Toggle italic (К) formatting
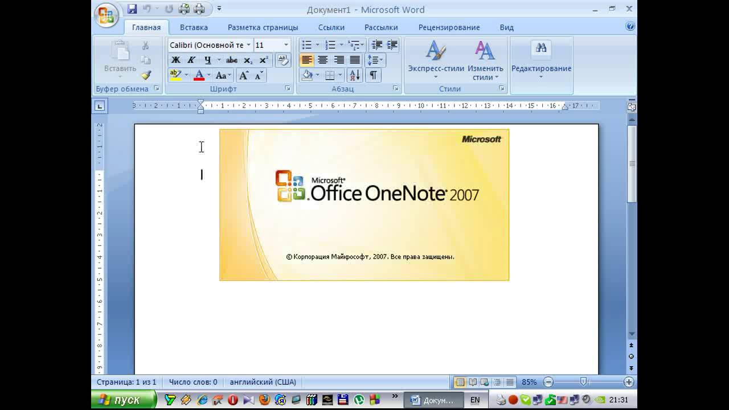The width and height of the screenshot is (729, 410). coord(191,60)
